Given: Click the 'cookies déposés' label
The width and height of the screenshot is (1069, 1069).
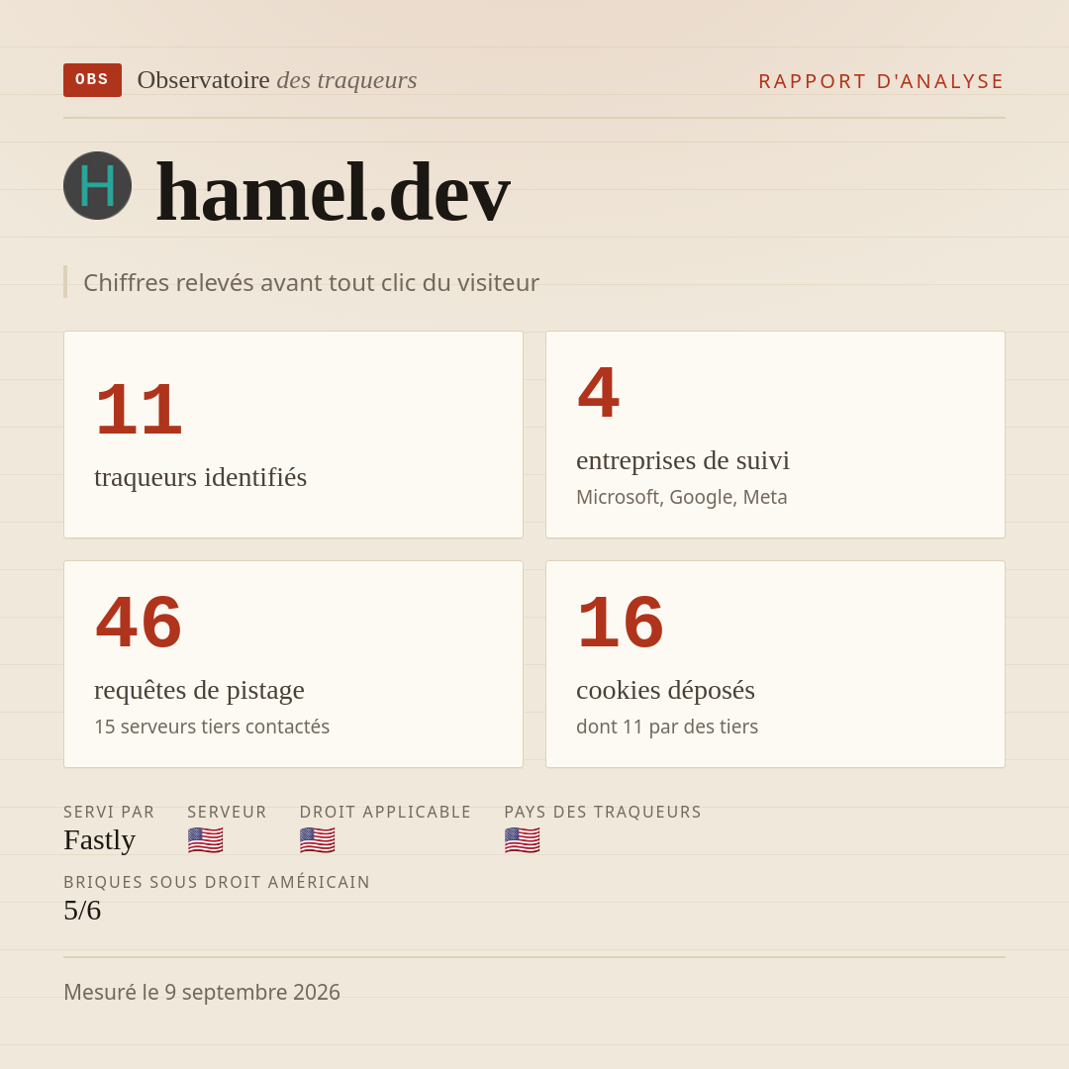Looking at the screenshot, I should click(x=665, y=691).
